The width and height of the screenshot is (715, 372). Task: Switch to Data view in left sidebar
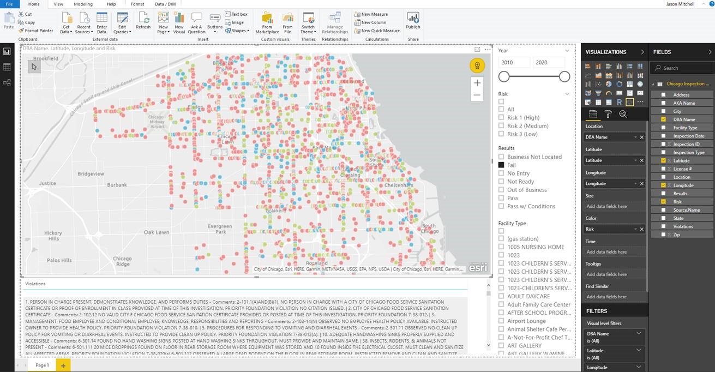point(7,67)
